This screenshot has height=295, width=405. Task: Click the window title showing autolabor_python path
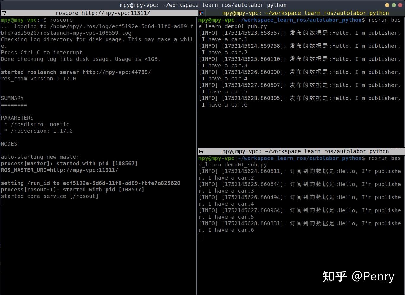click(203, 5)
